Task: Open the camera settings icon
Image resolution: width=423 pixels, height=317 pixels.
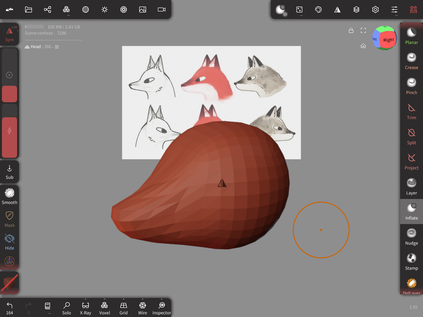Action: point(162,10)
